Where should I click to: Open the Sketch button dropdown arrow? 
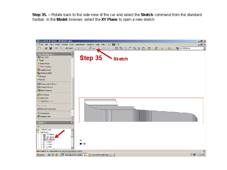tap(99, 48)
